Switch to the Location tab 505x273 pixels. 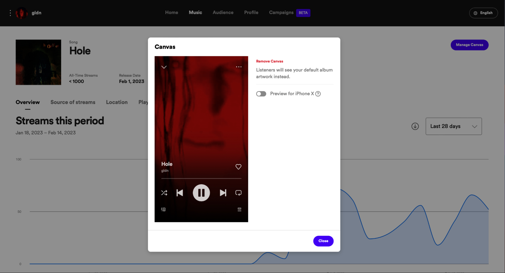(117, 102)
